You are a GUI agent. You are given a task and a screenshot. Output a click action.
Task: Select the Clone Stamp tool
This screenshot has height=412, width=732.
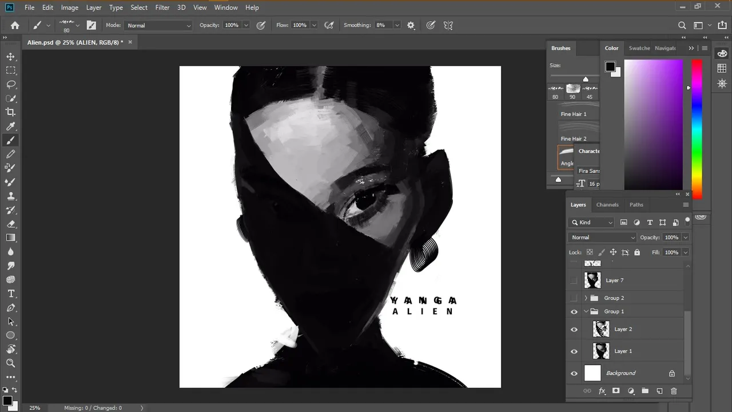[11, 196]
